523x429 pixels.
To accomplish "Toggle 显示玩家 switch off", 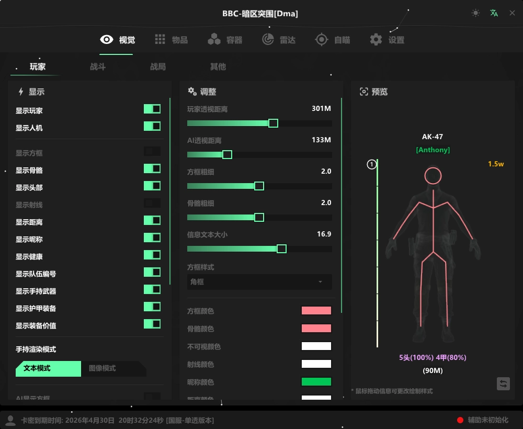I will 152,109.
